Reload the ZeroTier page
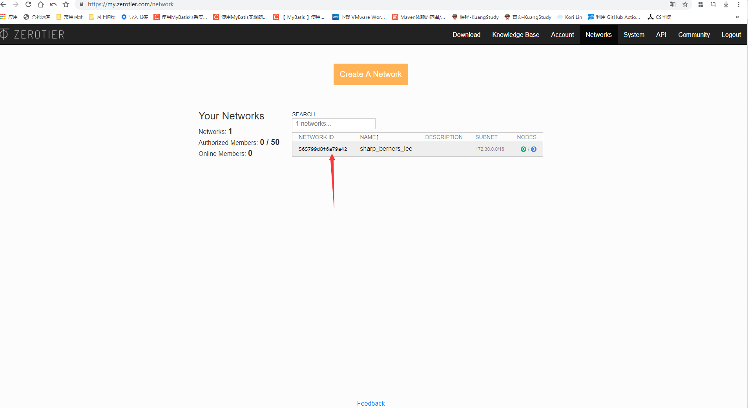748x408 pixels. [x=28, y=4]
